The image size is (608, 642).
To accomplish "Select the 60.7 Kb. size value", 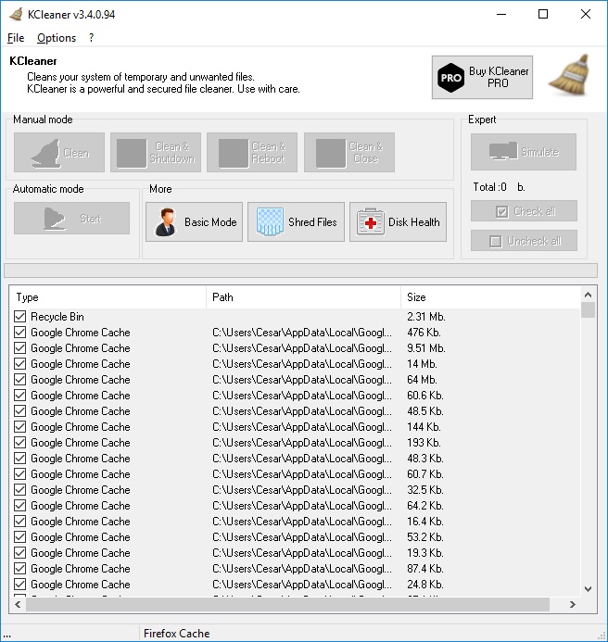I will pos(425,474).
